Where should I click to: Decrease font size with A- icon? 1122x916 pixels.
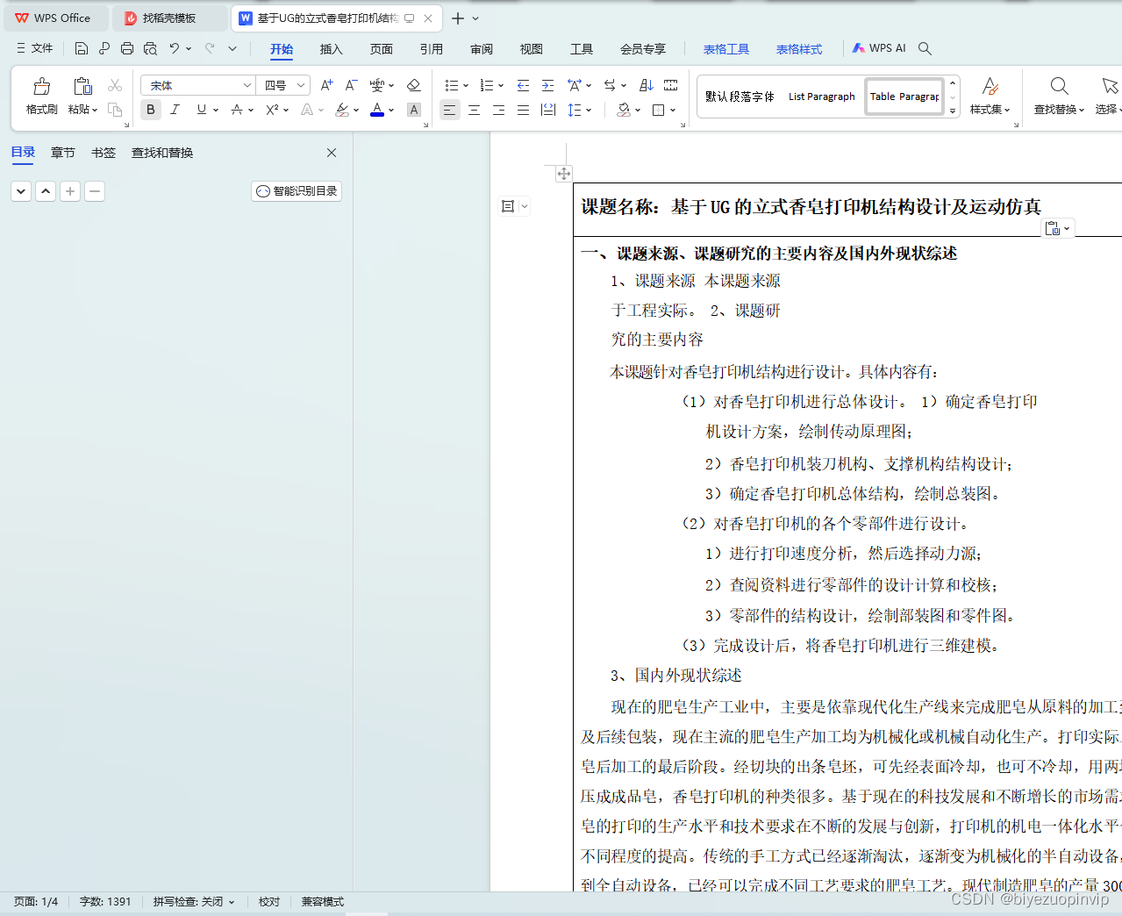[351, 85]
